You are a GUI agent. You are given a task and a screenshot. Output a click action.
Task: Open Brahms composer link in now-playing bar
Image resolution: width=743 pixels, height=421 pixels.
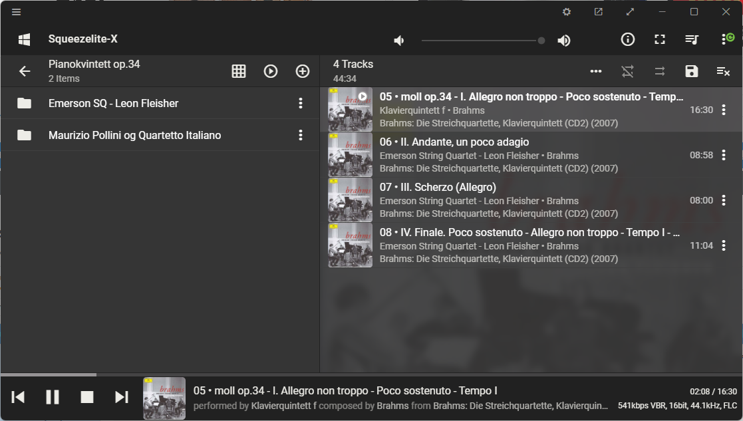pos(392,406)
